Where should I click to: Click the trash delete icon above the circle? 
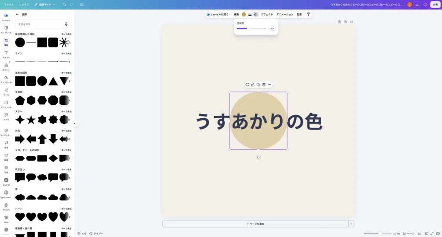(264, 85)
